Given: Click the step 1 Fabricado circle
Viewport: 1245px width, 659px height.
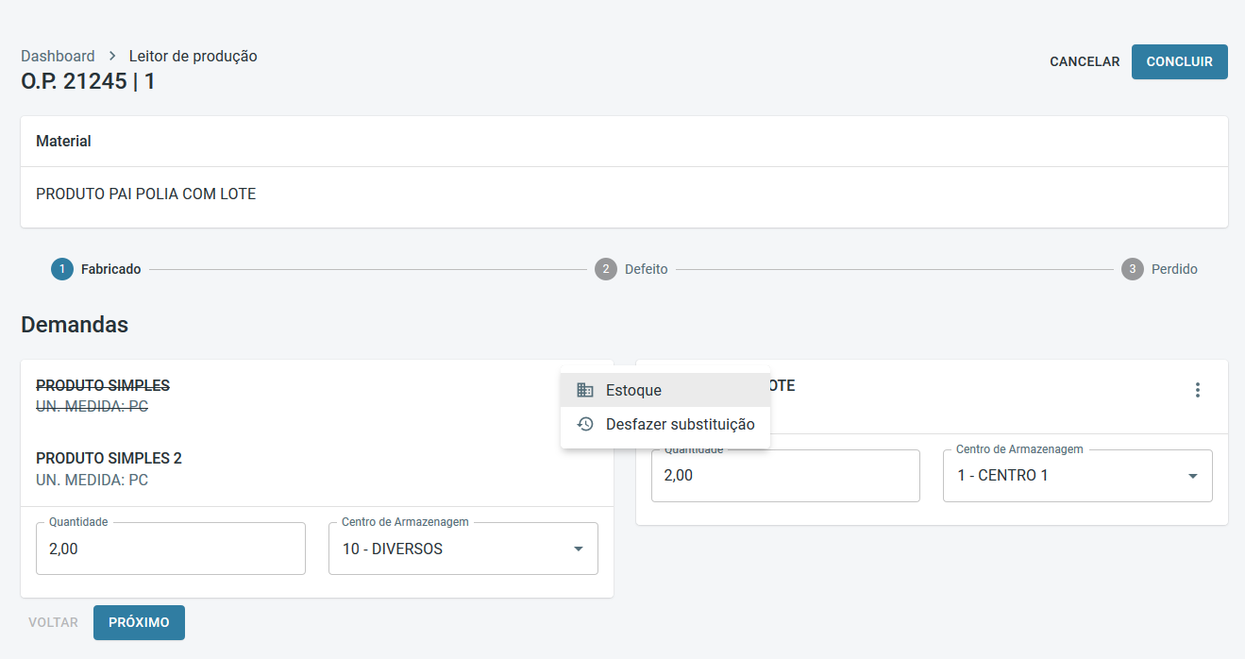Looking at the screenshot, I should click(61, 269).
